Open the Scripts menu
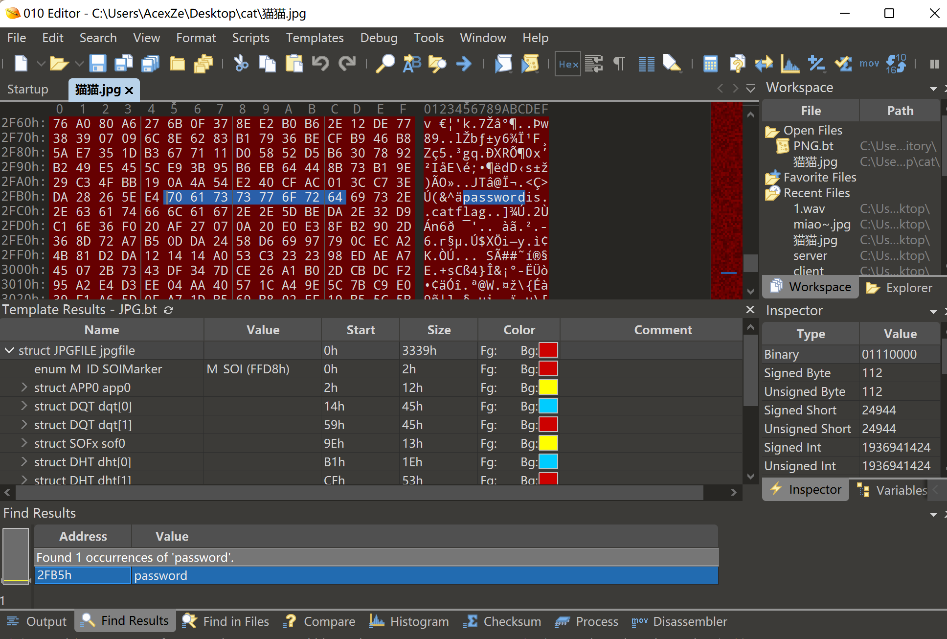947x639 pixels. [250, 38]
